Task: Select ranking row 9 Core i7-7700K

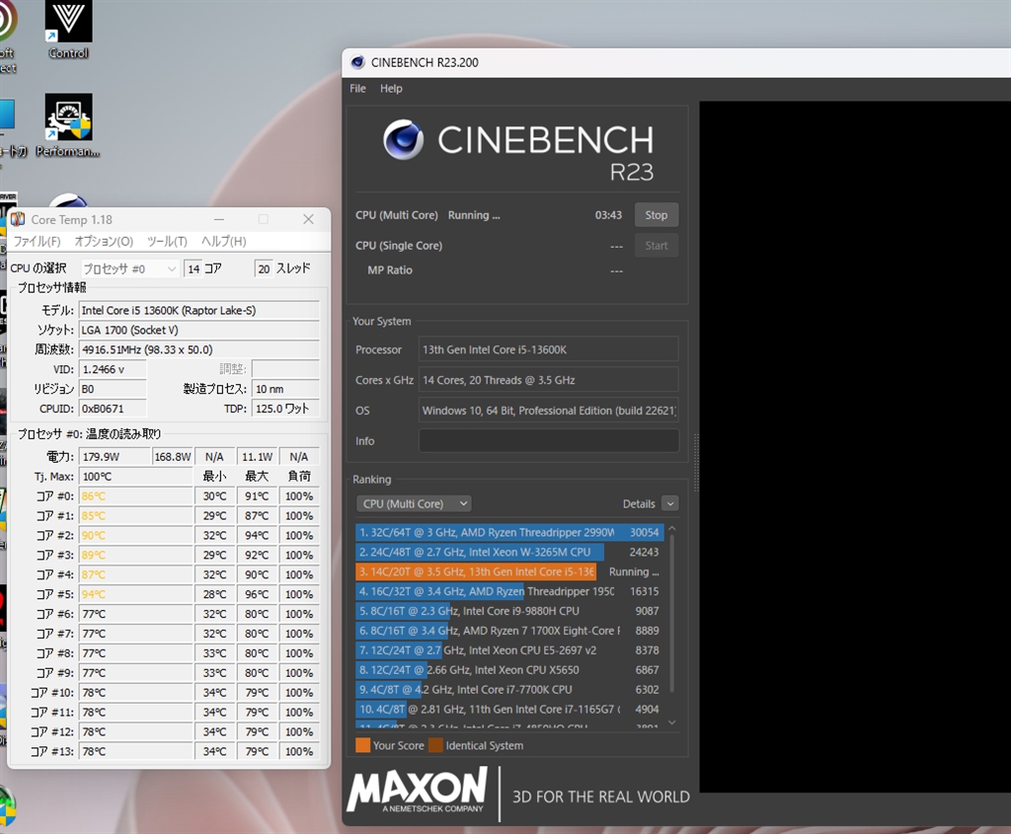Action: pyautogui.click(x=509, y=690)
